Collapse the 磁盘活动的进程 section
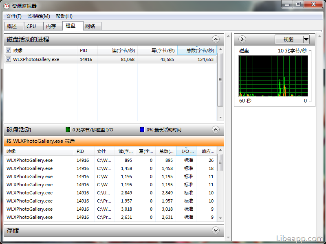 [x=216, y=39]
